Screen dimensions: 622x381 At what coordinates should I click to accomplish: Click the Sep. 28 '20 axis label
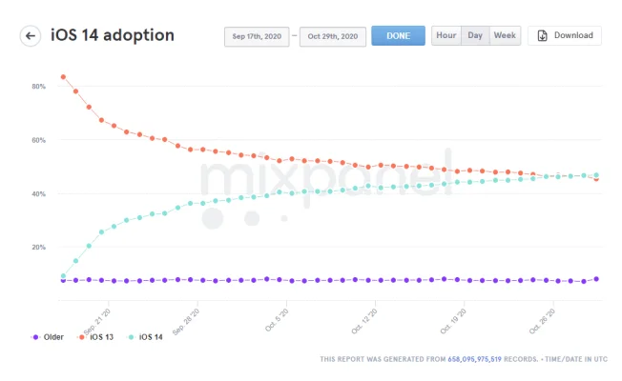[x=186, y=321]
